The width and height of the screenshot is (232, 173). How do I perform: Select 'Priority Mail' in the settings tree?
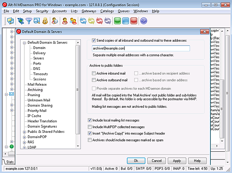37,111
